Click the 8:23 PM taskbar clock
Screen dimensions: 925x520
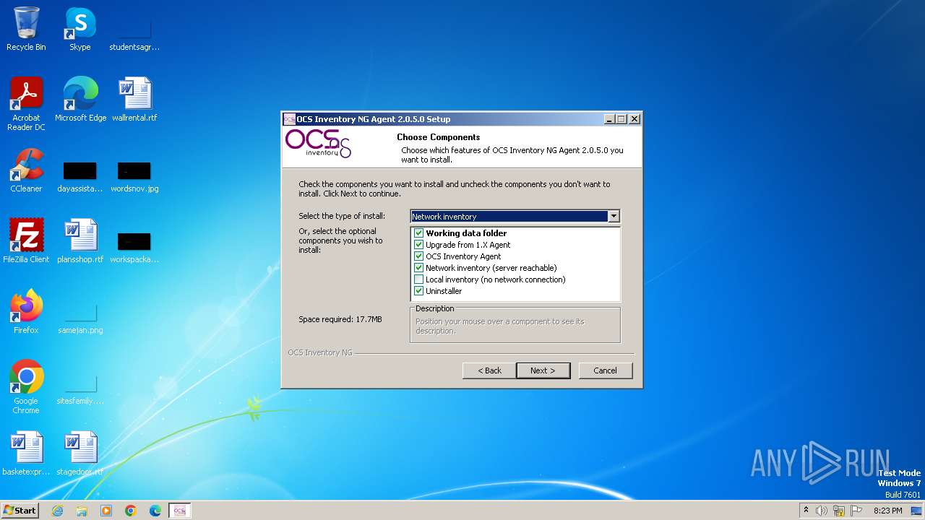tap(887, 511)
